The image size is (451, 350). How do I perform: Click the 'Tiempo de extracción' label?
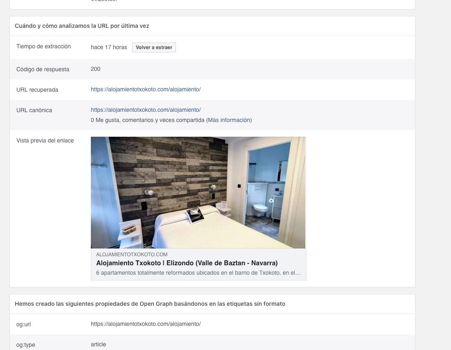pyautogui.click(x=43, y=47)
